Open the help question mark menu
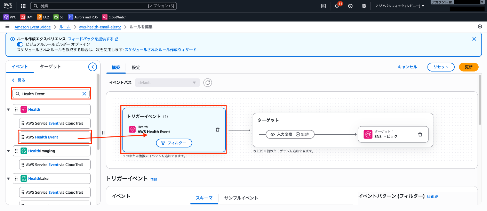Image resolution: width=487 pixels, height=211 pixels. pos(350,6)
